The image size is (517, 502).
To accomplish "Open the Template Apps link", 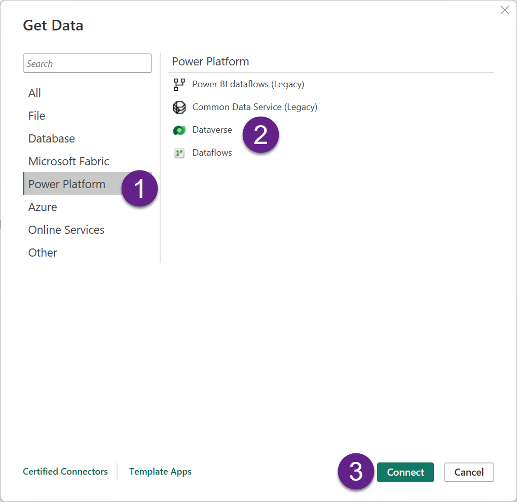I will 160,472.
